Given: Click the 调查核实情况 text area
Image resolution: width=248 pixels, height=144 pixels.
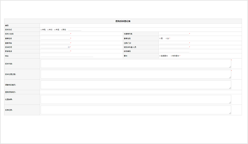Looking at the screenshot, I should 136,85.
